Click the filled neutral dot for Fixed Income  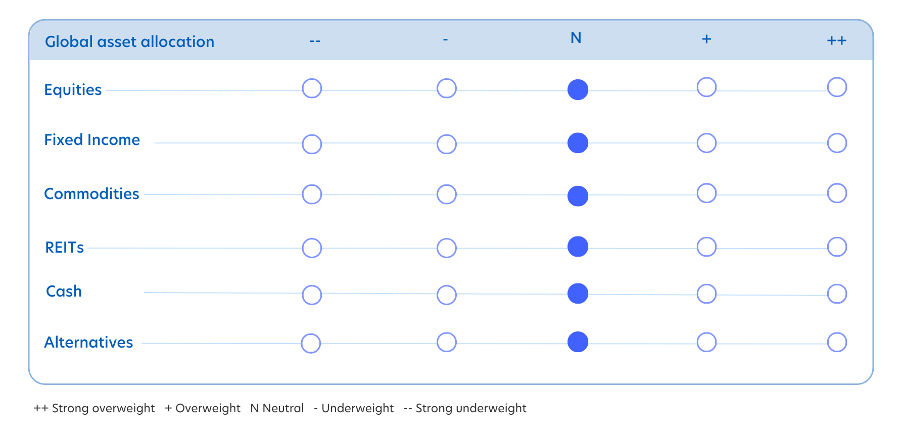point(578,143)
